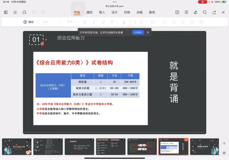Click the share export icon
Viewport: 229px width, 160px height.
(214, 12)
